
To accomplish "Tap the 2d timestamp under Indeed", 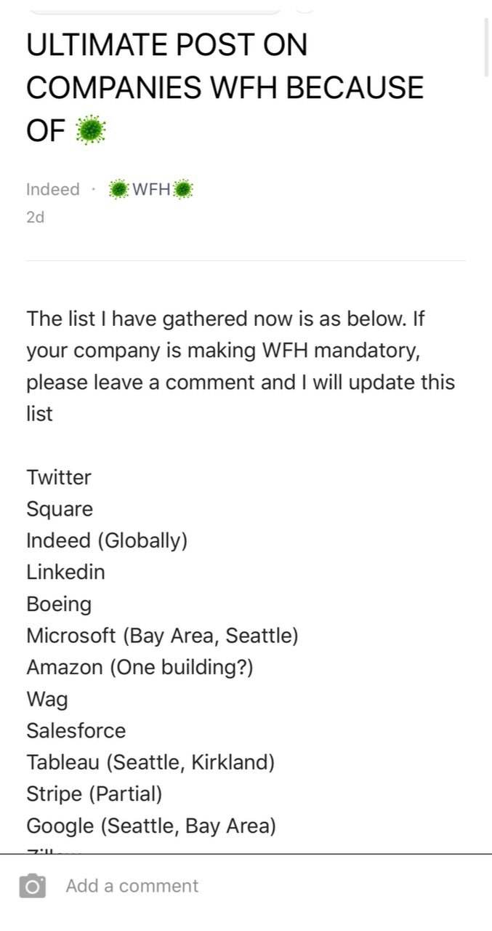I will [36, 217].
